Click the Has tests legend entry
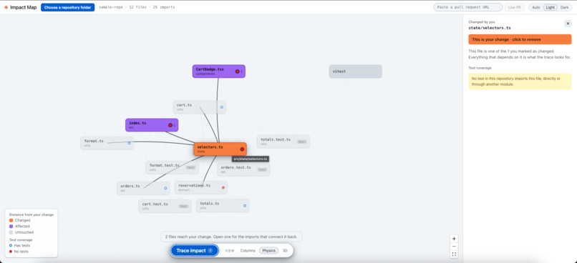The width and height of the screenshot is (577, 263). [x=19, y=245]
